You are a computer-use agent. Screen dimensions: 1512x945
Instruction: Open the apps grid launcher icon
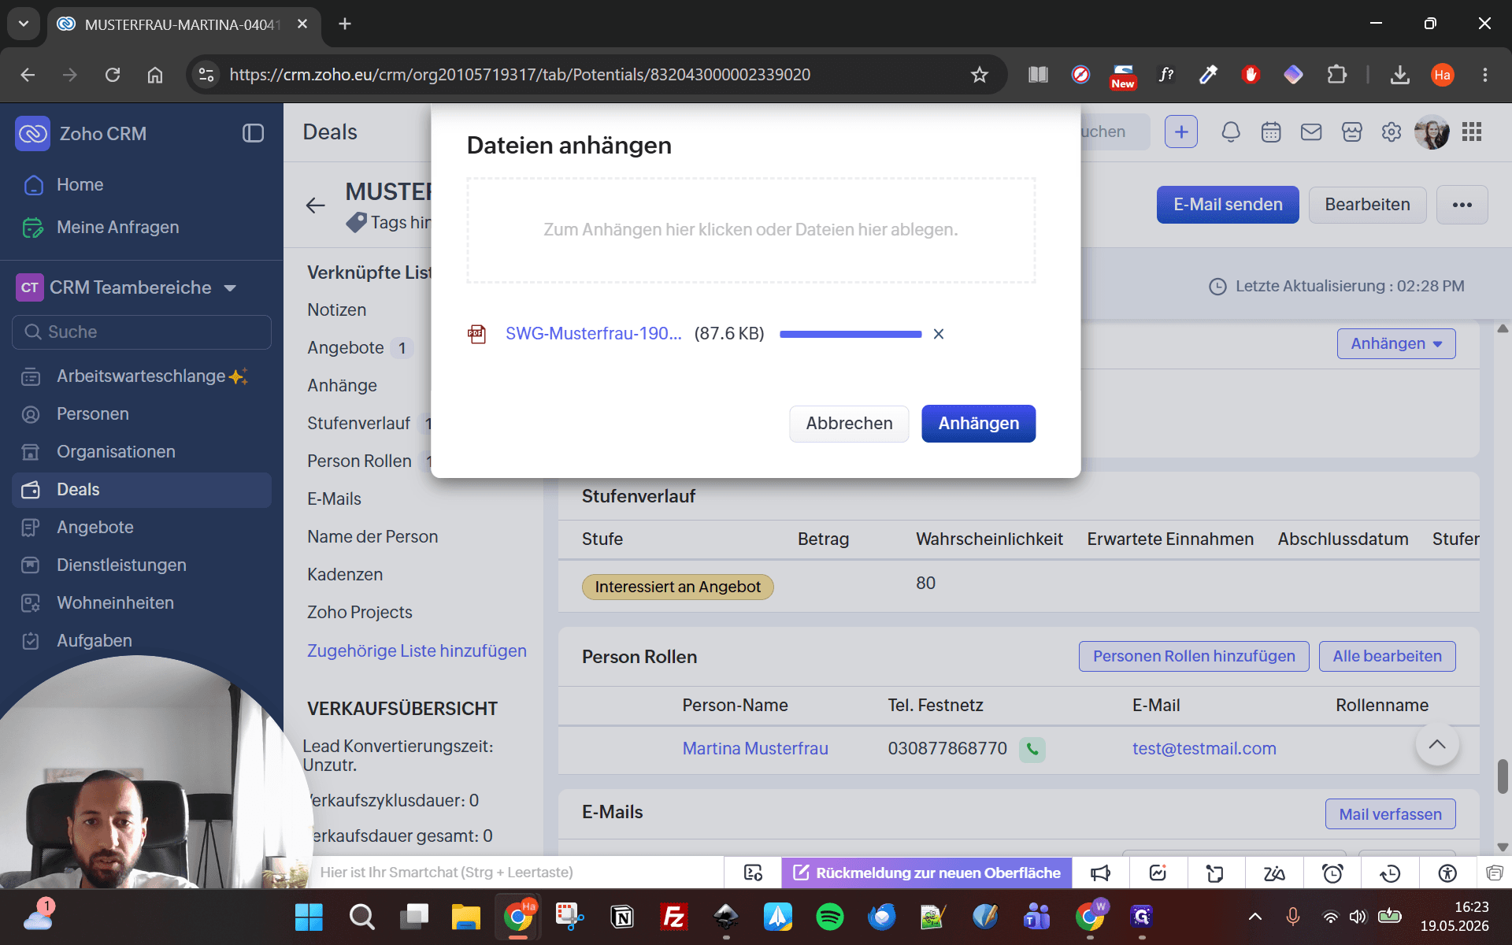pos(1472,132)
